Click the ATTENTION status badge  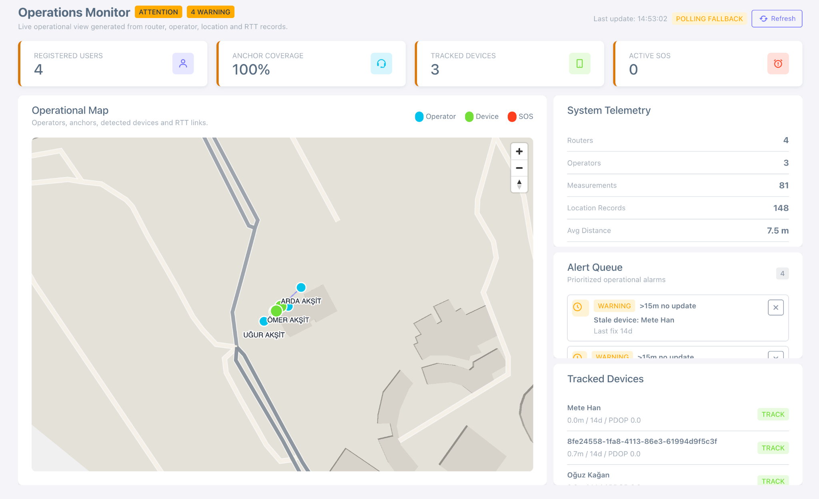[158, 12]
